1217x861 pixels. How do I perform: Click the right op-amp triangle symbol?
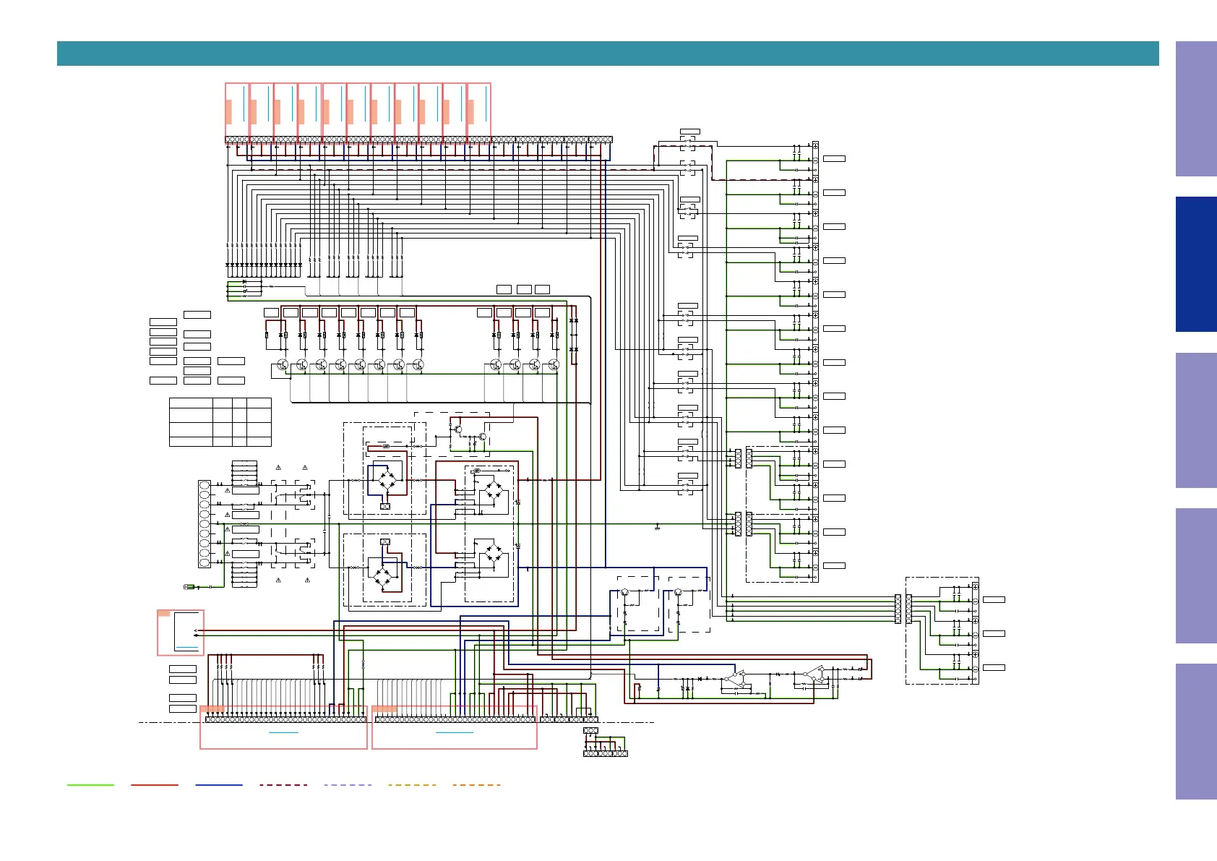point(815,674)
